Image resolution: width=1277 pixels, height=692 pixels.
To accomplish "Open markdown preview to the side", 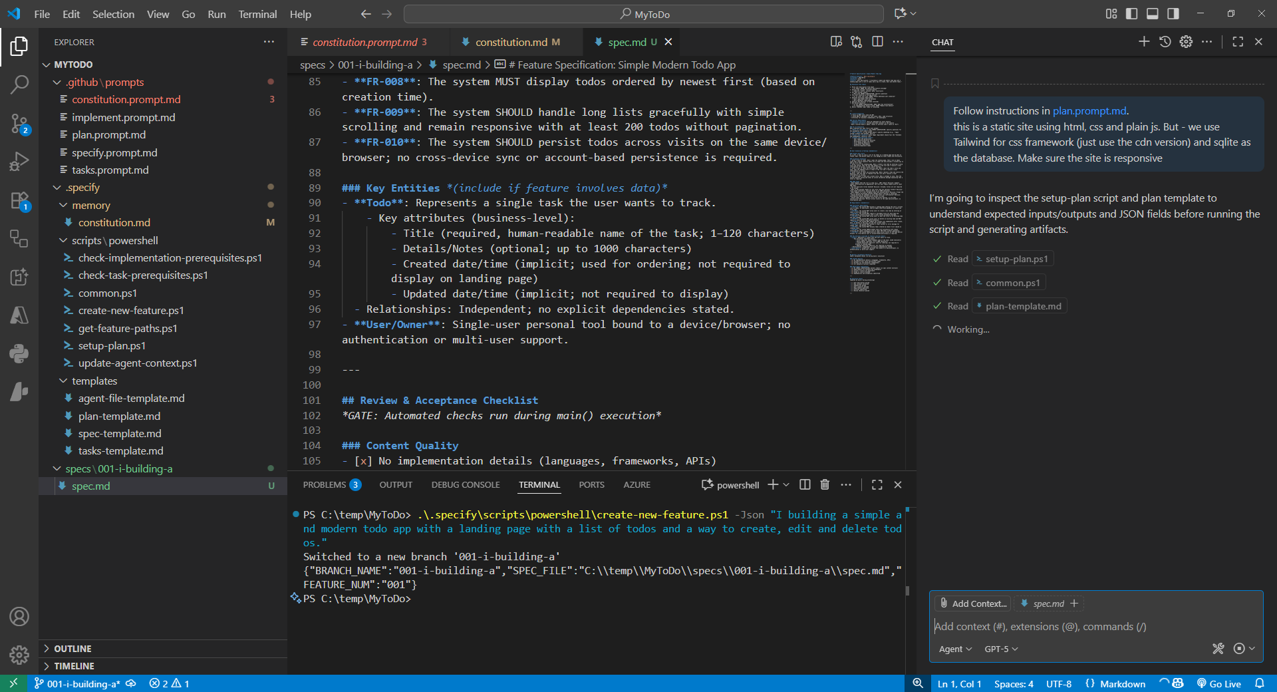I will coord(836,42).
